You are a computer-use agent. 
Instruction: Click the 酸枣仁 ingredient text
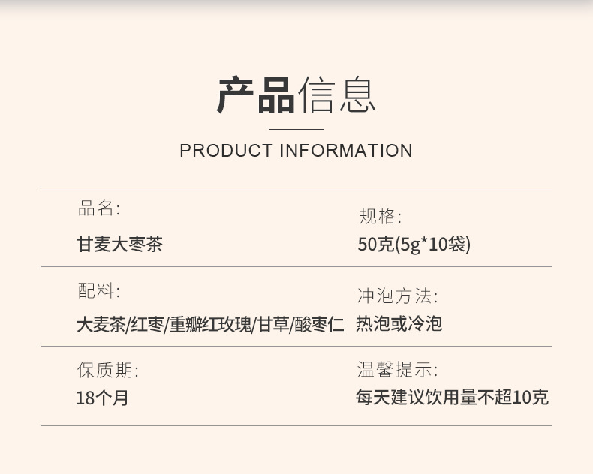319,325
